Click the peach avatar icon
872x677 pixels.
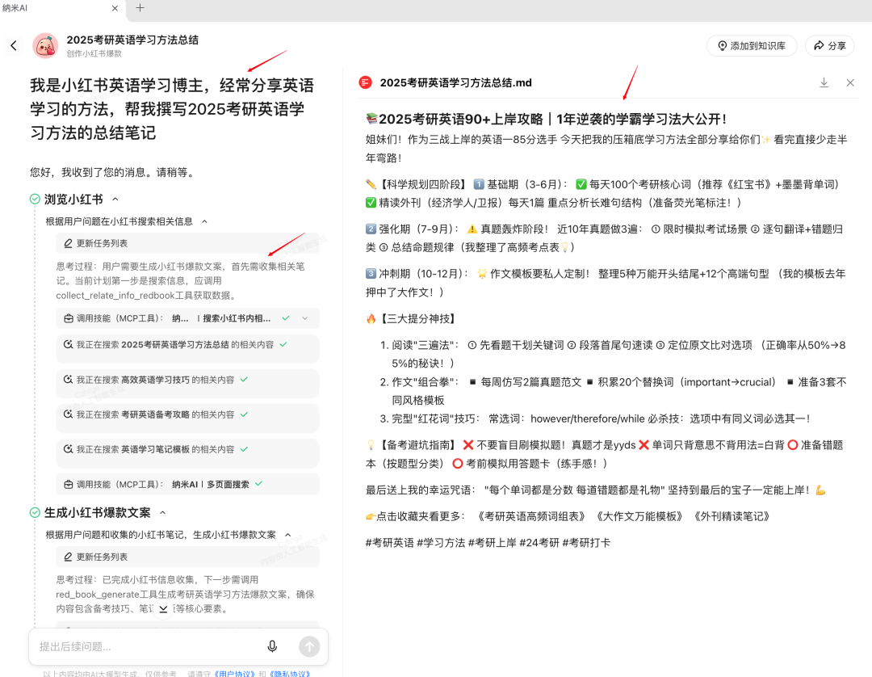[45, 46]
